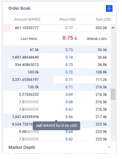This screenshot has height=159, width=122.
Task: Select the 0.71 price level
Action: click(x=69, y=79)
